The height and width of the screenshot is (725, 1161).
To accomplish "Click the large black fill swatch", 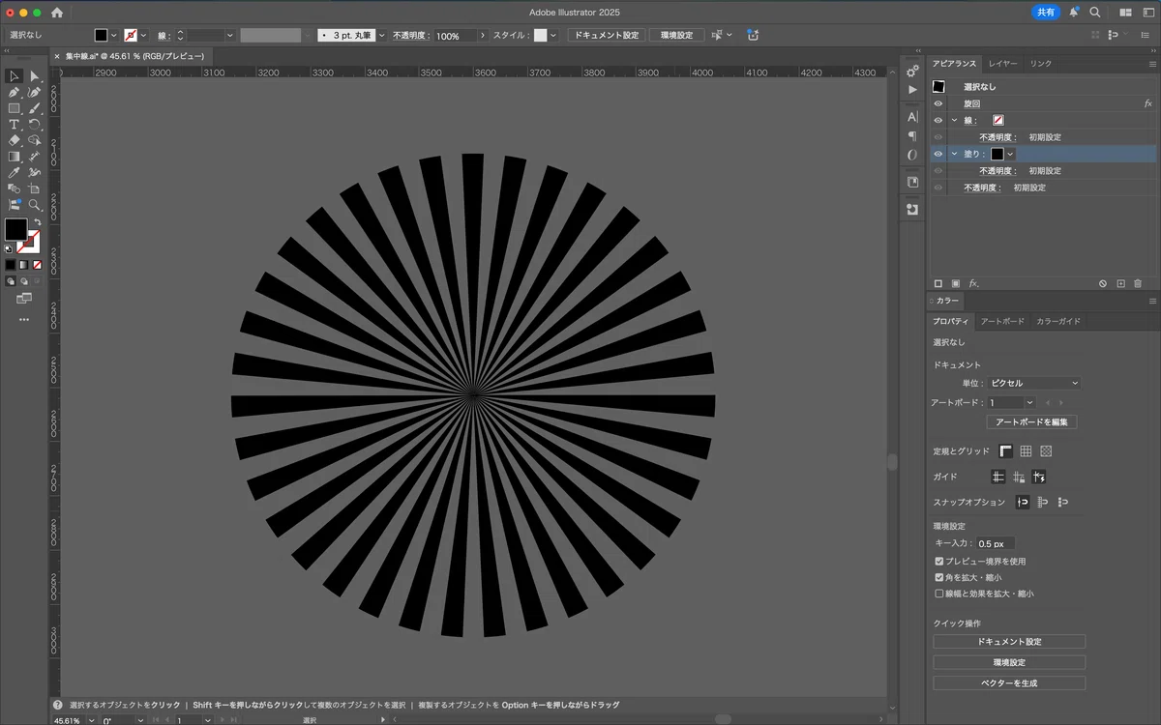I will coord(15,229).
